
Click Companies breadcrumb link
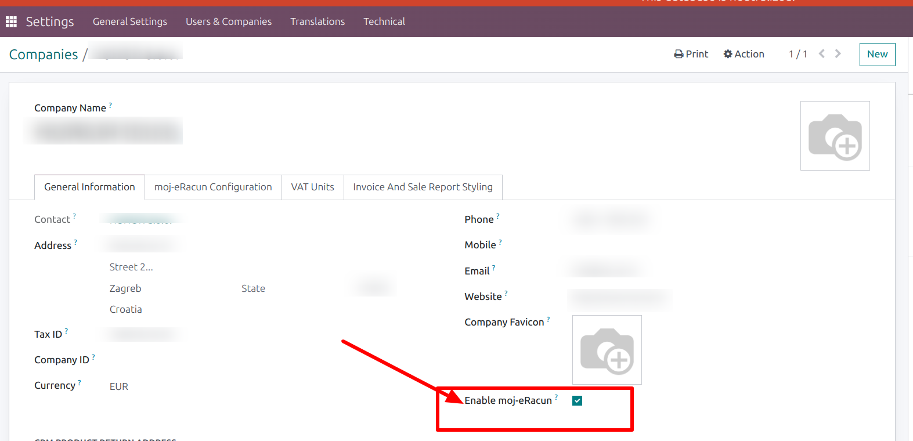[44, 55]
